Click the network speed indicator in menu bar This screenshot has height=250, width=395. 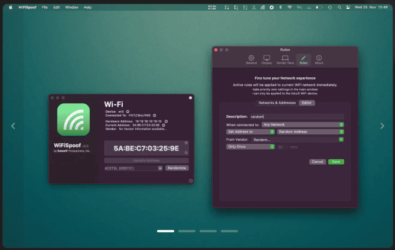[212, 7]
